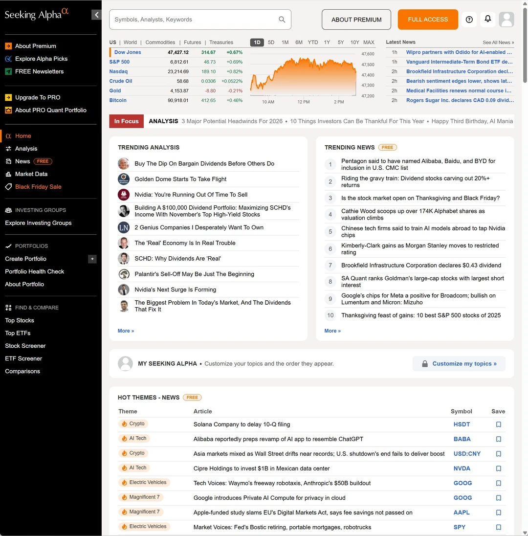Screen dimensions: 528x536
Task: Open "3 Major Potential Headwinds For 2026"
Action: [x=232, y=121]
